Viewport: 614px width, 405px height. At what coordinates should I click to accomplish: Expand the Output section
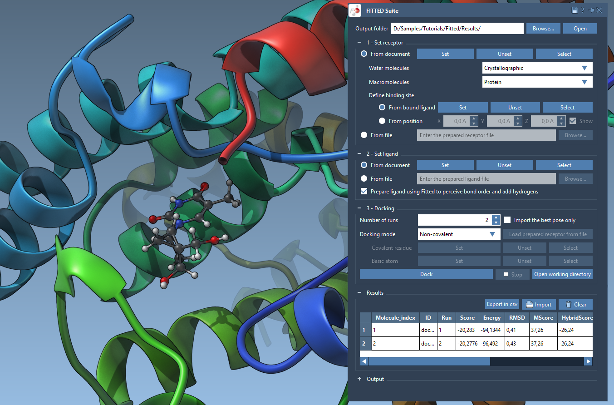pyautogui.click(x=360, y=379)
